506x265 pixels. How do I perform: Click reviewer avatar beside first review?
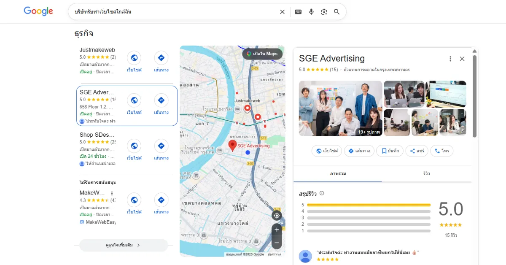click(x=305, y=256)
